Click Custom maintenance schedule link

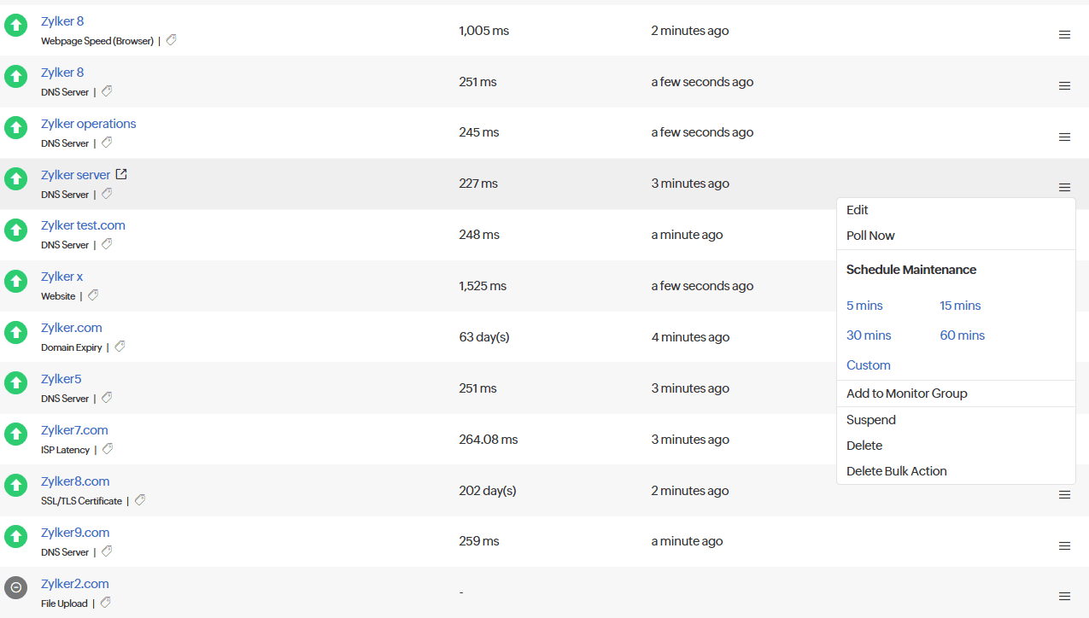pos(868,365)
